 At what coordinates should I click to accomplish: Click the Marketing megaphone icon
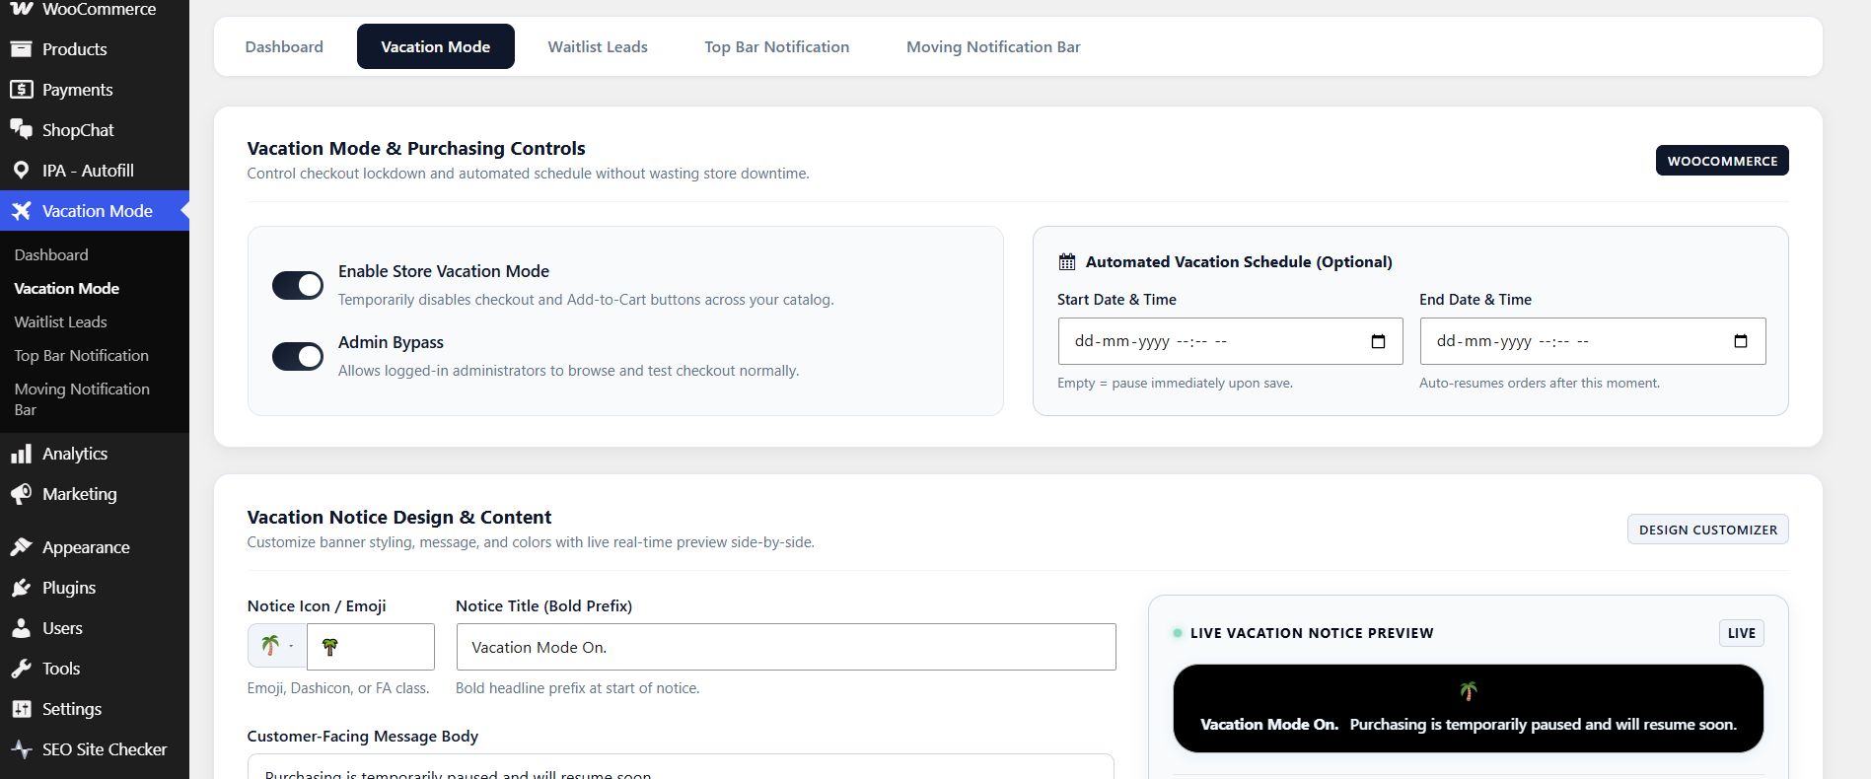(21, 494)
